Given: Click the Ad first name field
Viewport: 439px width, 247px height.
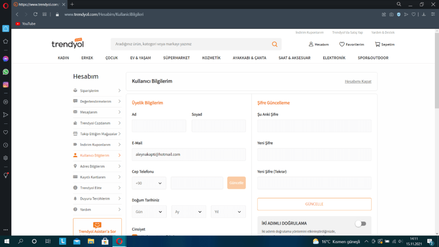Looking at the screenshot, I should coord(159,126).
